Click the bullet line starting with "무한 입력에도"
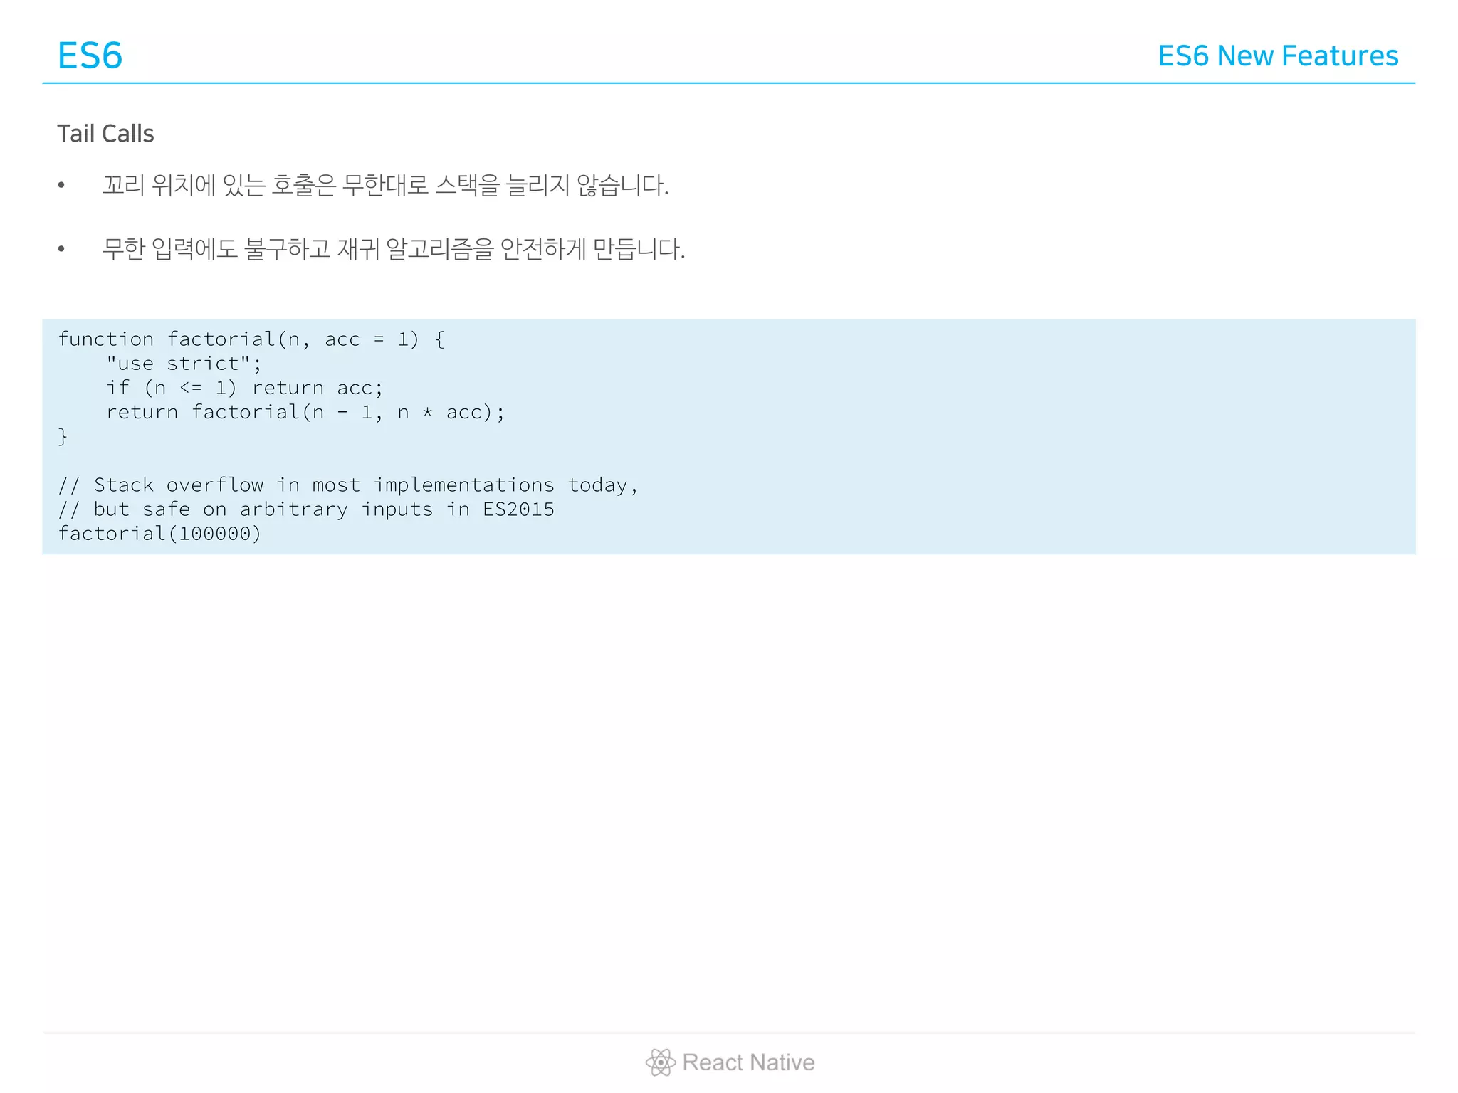Image resolution: width=1458 pixels, height=1093 pixels. [394, 249]
